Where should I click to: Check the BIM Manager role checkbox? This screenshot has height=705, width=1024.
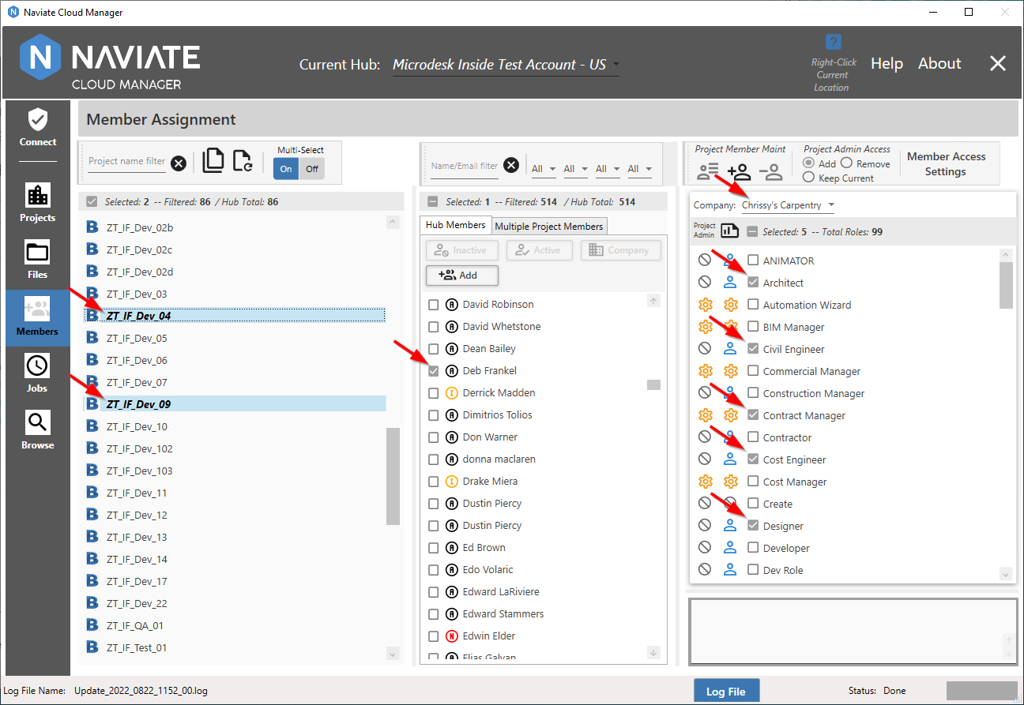click(753, 327)
